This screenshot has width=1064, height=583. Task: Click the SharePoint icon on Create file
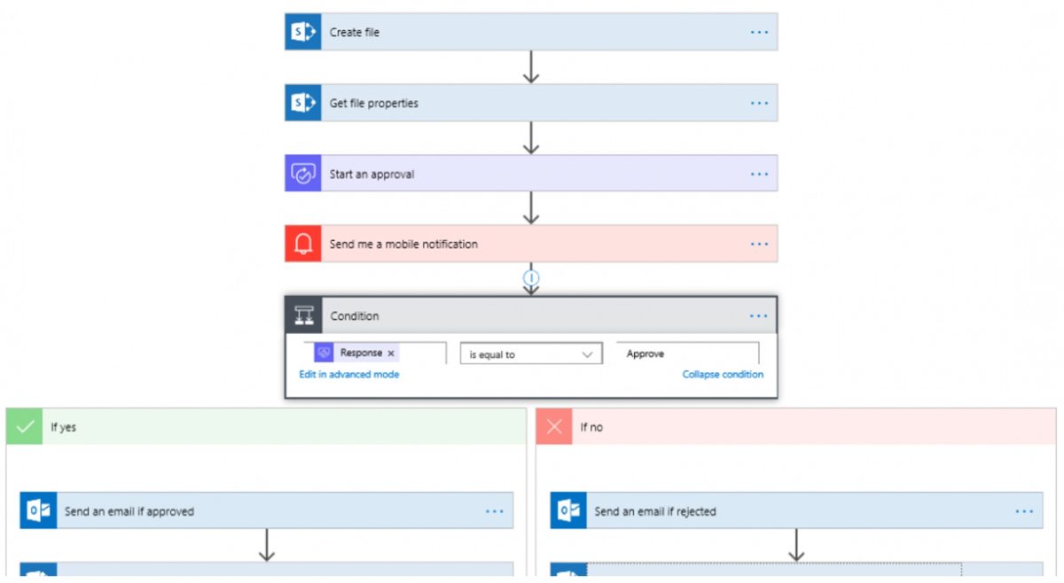(x=303, y=32)
